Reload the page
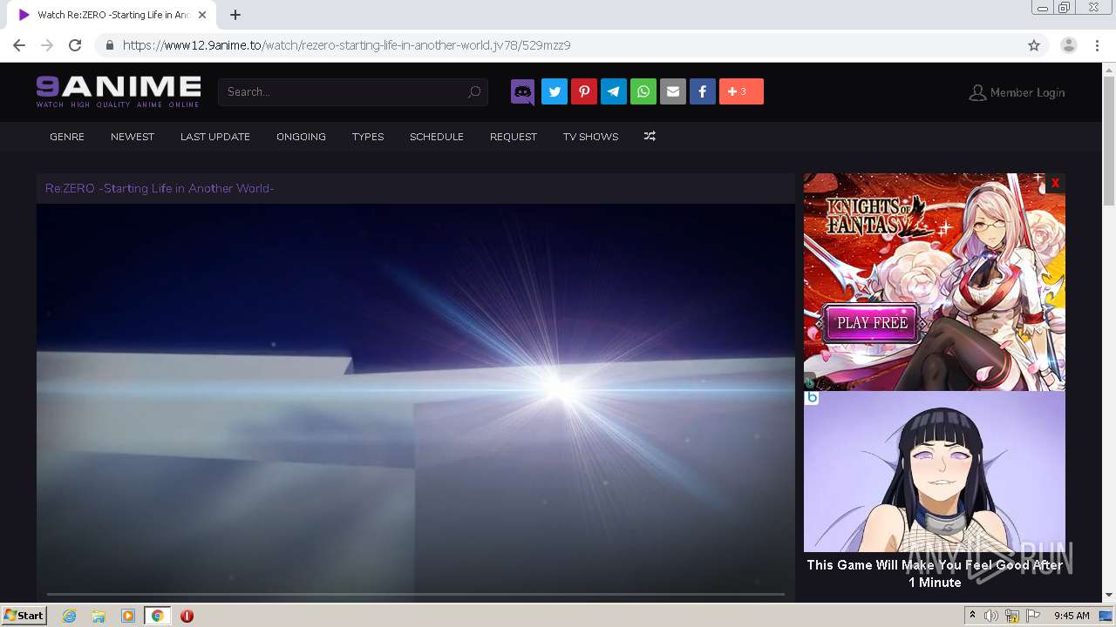 pyautogui.click(x=75, y=45)
